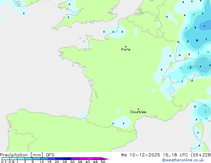Click the 'We 10-12-2025 15..18 UTC' date text

click(x=155, y=155)
